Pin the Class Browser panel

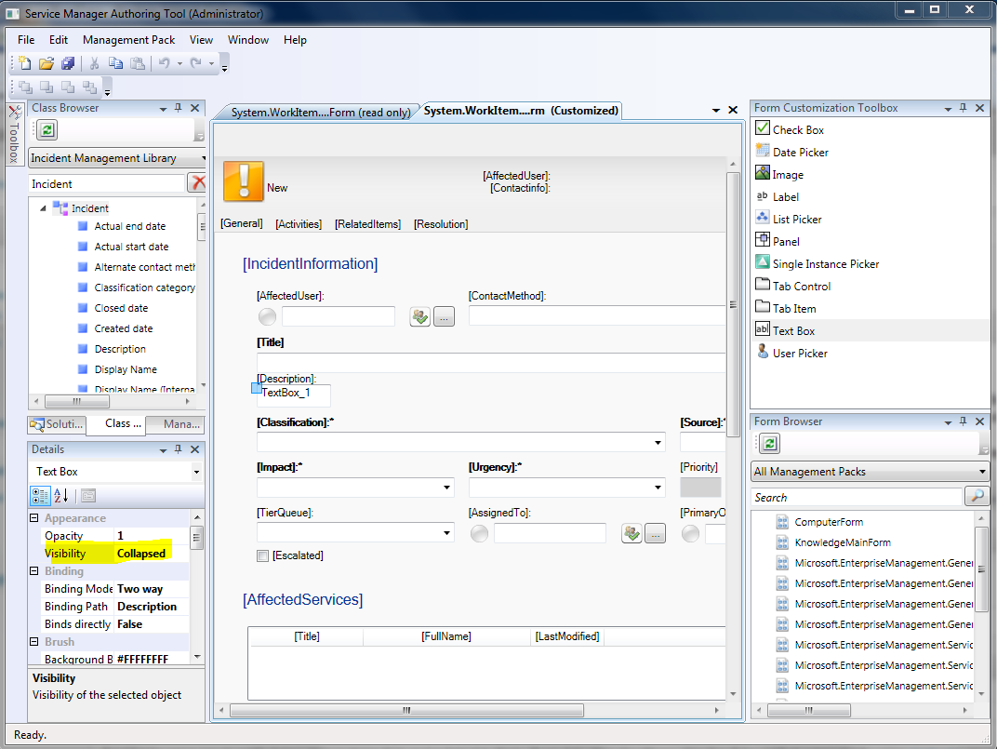pyautogui.click(x=178, y=108)
